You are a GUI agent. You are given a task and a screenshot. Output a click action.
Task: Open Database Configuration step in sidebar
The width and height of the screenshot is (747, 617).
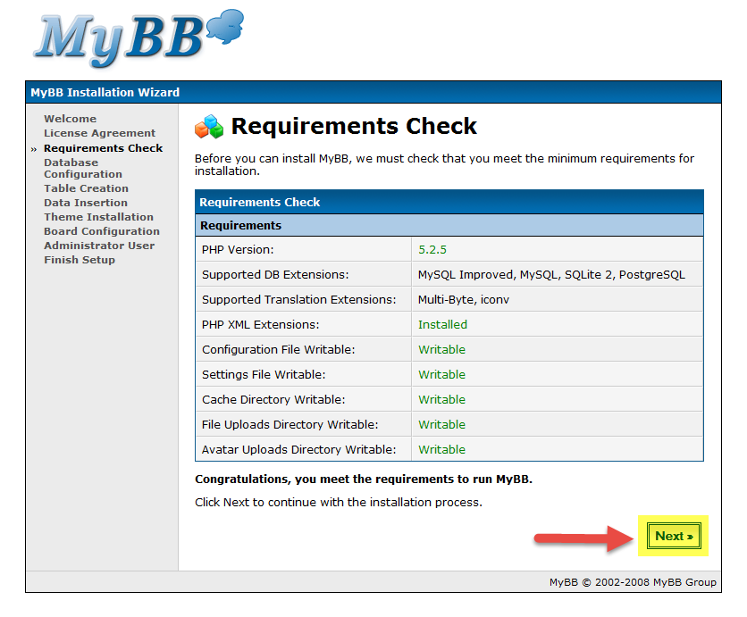82,169
